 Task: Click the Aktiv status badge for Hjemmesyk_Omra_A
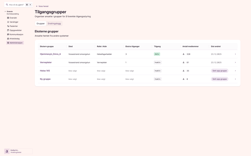tap(157, 54)
